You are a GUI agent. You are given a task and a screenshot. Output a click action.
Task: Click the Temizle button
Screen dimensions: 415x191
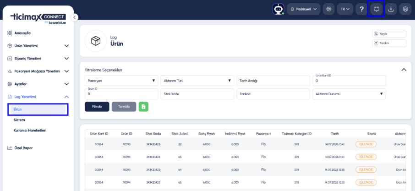pyautogui.click(x=124, y=107)
